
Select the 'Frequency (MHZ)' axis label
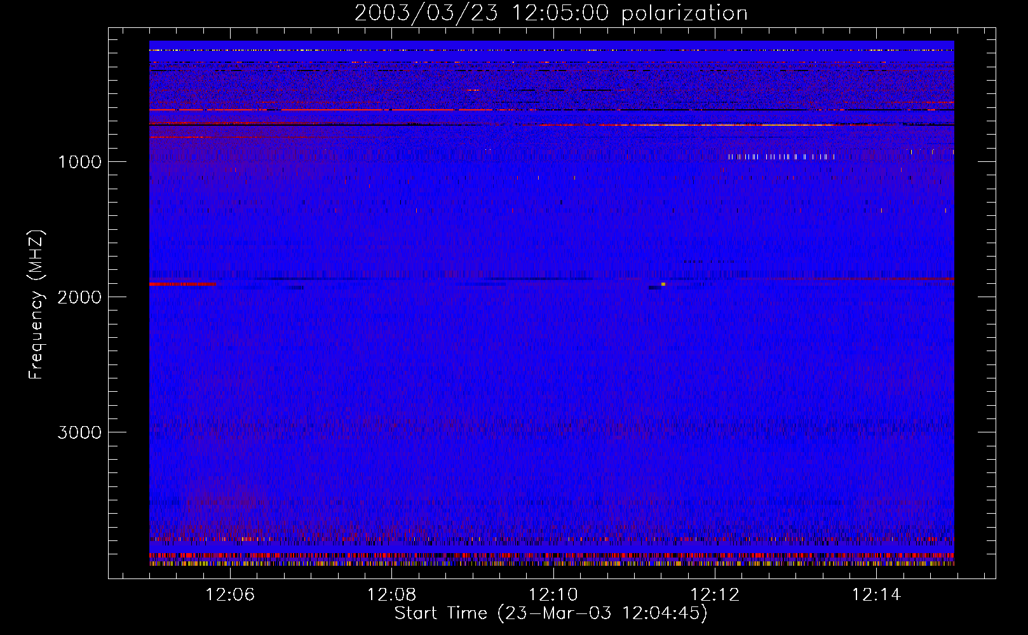36,304
